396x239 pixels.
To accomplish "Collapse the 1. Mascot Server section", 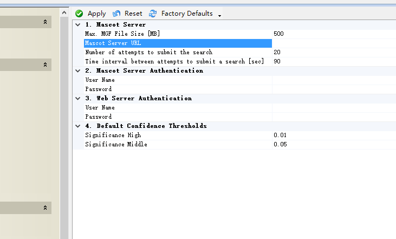I will click(78, 25).
